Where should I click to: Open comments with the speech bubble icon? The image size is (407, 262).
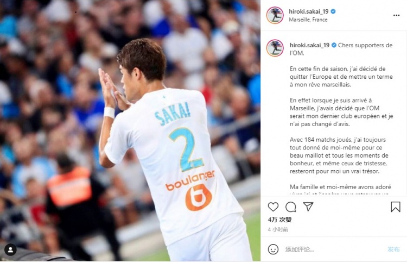coord(291,207)
